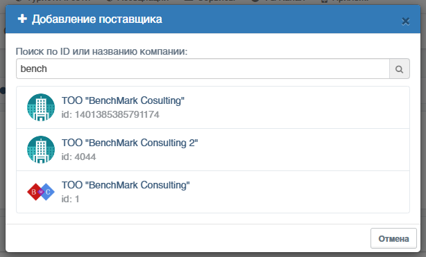This screenshot has width=426, height=257.
Task: Click label Поиск по ID или названию компании
Action: (x=101, y=51)
